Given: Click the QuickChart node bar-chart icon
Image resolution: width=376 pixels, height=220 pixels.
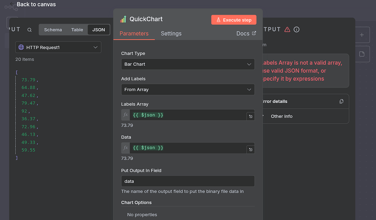Looking at the screenshot, I should click(123, 19).
